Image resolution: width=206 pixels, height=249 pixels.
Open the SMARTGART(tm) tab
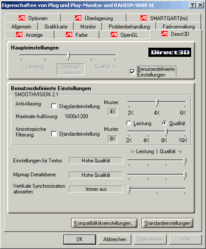pos(164,18)
